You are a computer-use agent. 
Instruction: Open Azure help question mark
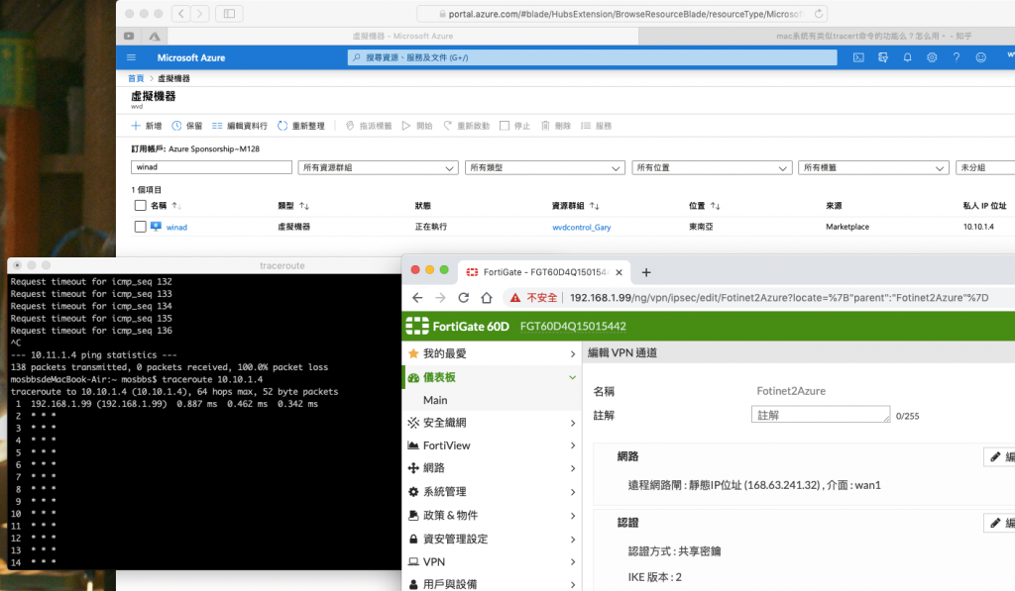point(957,57)
